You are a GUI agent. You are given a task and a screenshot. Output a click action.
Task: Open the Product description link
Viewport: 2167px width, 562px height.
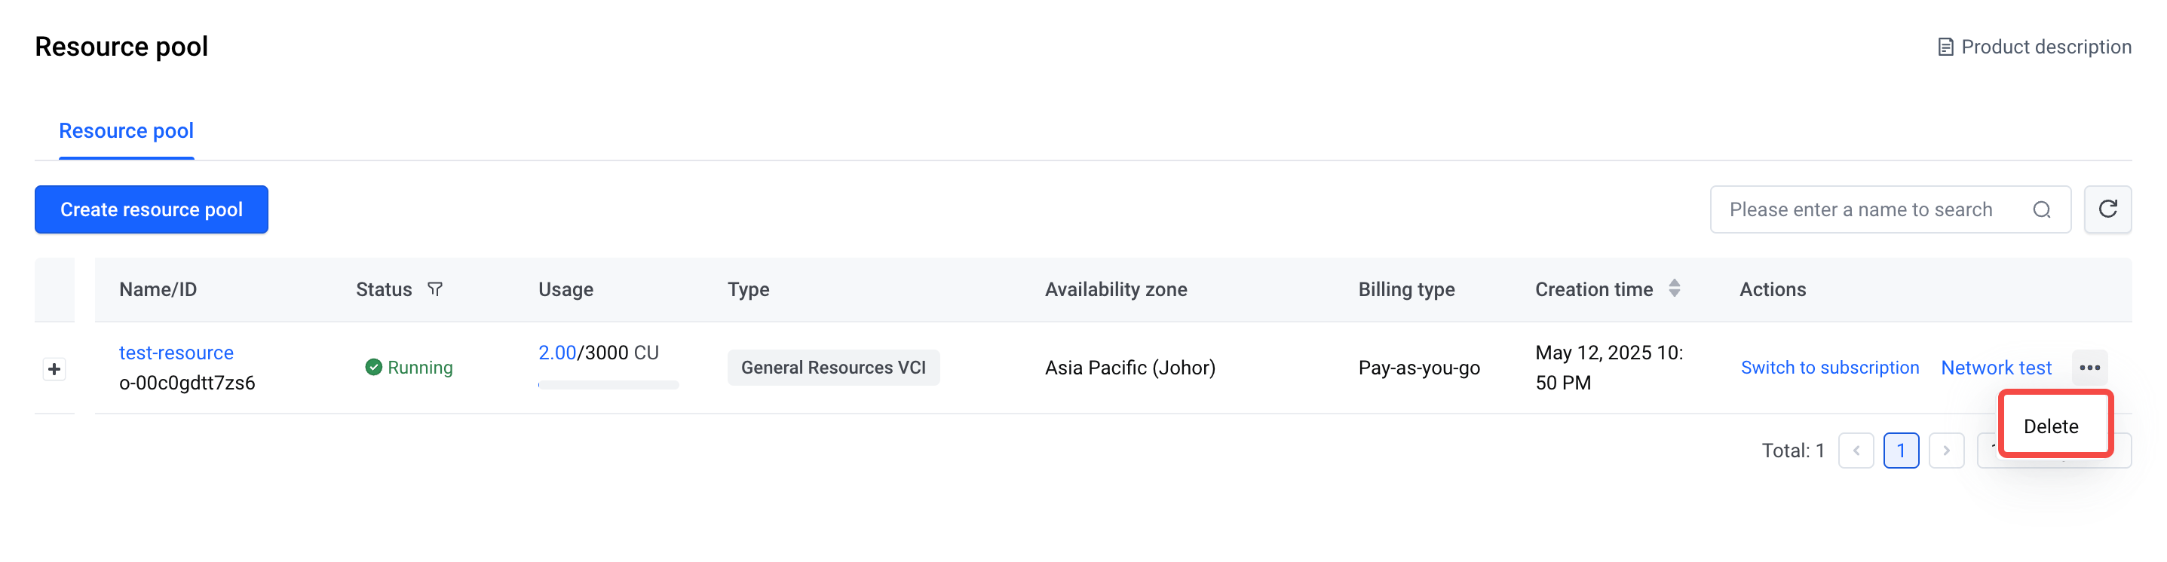[x=2045, y=47]
